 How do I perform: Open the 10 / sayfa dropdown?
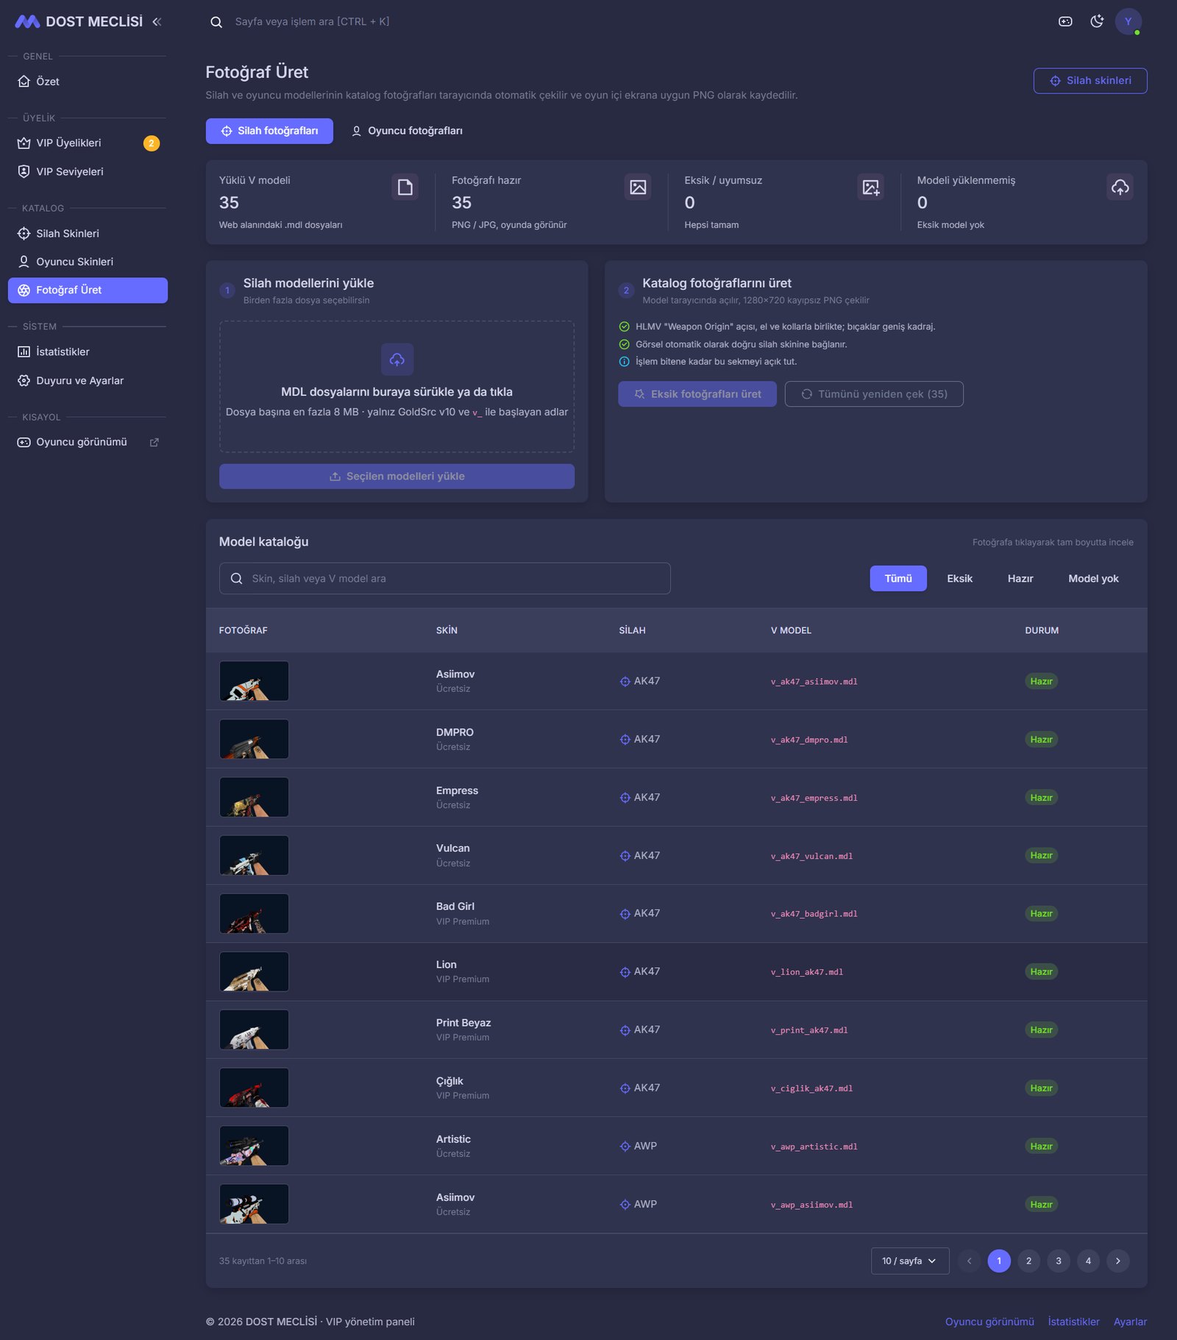coord(910,1261)
